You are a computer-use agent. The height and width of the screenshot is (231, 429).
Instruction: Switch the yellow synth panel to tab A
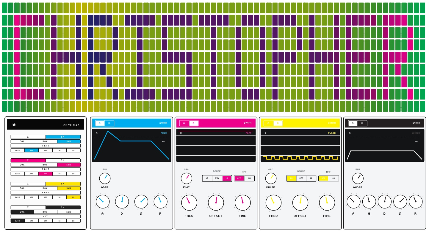point(268,123)
